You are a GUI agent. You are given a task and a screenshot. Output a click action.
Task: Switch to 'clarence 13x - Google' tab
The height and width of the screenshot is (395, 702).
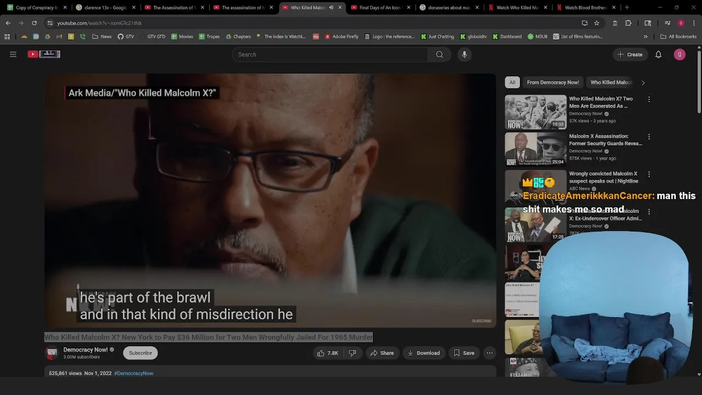click(x=105, y=8)
